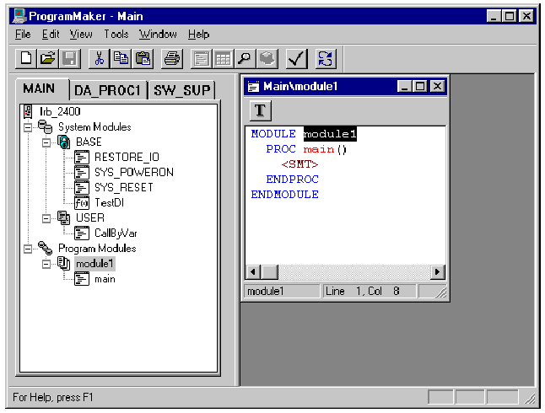Click the Line 1, Col 8 status field
The height and width of the screenshot is (413, 545).
(x=370, y=291)
